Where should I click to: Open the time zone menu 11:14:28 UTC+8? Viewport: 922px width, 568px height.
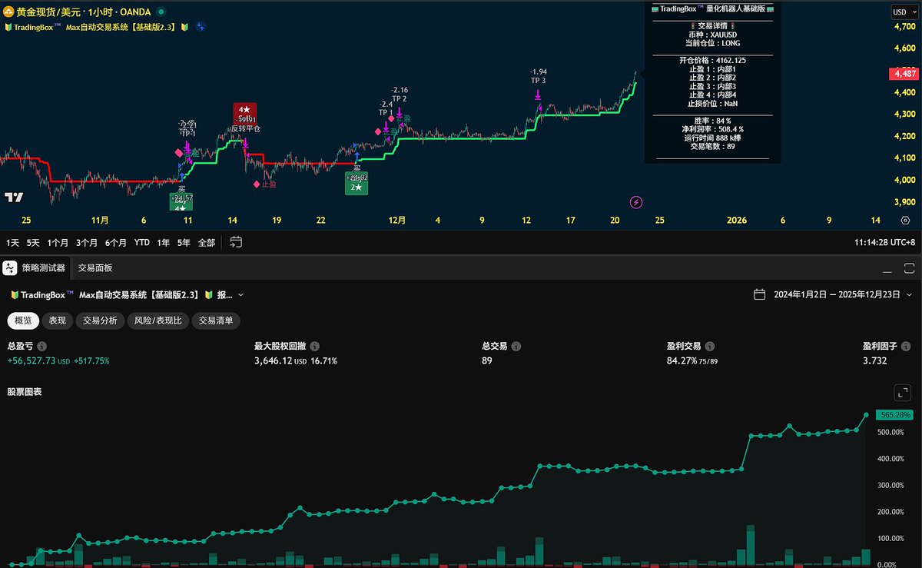coord(884,242)
